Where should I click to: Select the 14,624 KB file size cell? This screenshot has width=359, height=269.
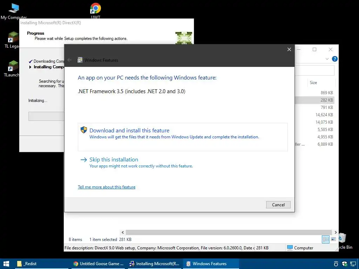(324, 115)
